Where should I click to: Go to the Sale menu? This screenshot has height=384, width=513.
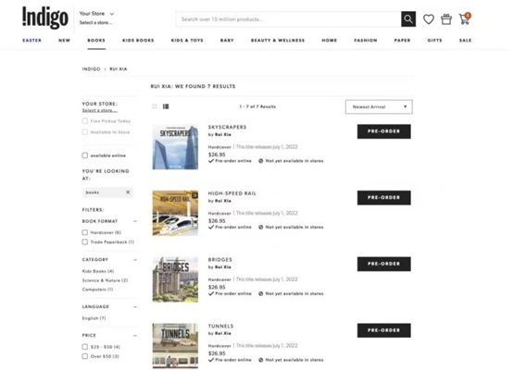(465, 40)
